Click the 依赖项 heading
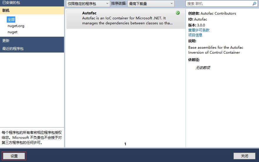 click(194, 60)
